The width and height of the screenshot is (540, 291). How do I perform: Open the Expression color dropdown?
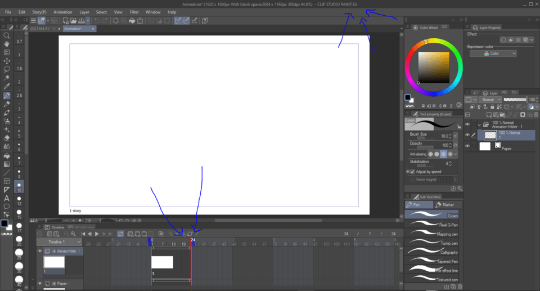493,53
